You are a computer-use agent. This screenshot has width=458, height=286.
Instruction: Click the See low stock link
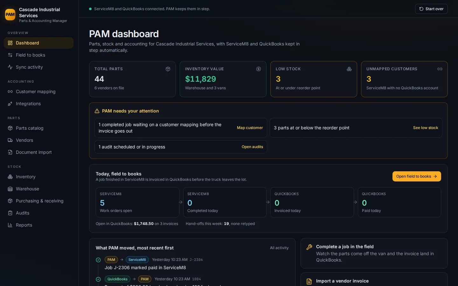(426, 128)
